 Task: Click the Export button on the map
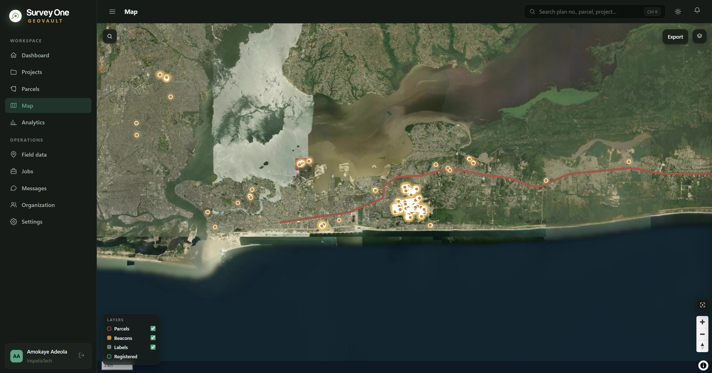[675, 37]
